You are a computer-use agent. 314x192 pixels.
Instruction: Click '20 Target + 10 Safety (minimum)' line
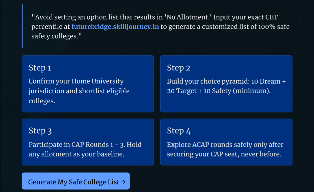coord(219,91)
